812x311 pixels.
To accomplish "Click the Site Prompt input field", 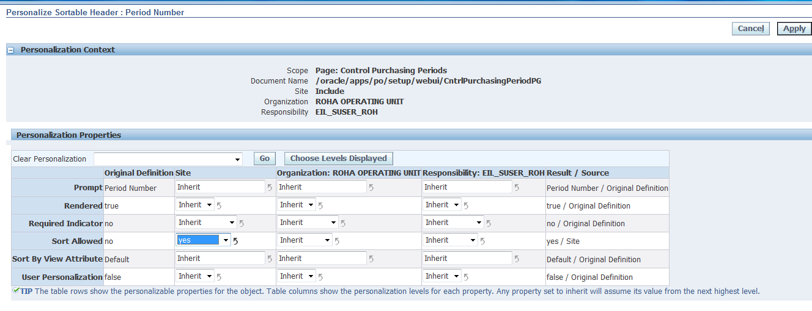I will click(x=220, y=187).
